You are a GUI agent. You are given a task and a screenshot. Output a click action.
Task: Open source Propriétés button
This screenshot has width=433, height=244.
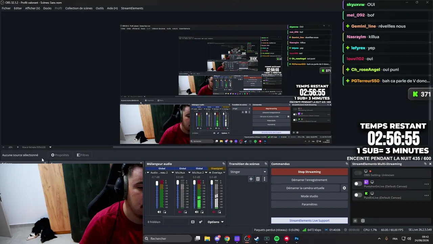(x=60, y=155)
